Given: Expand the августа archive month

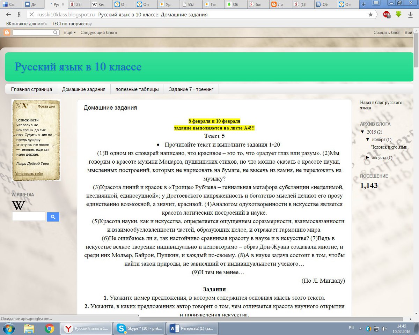Looking at the screenshot, I should (x=368, y=157).
